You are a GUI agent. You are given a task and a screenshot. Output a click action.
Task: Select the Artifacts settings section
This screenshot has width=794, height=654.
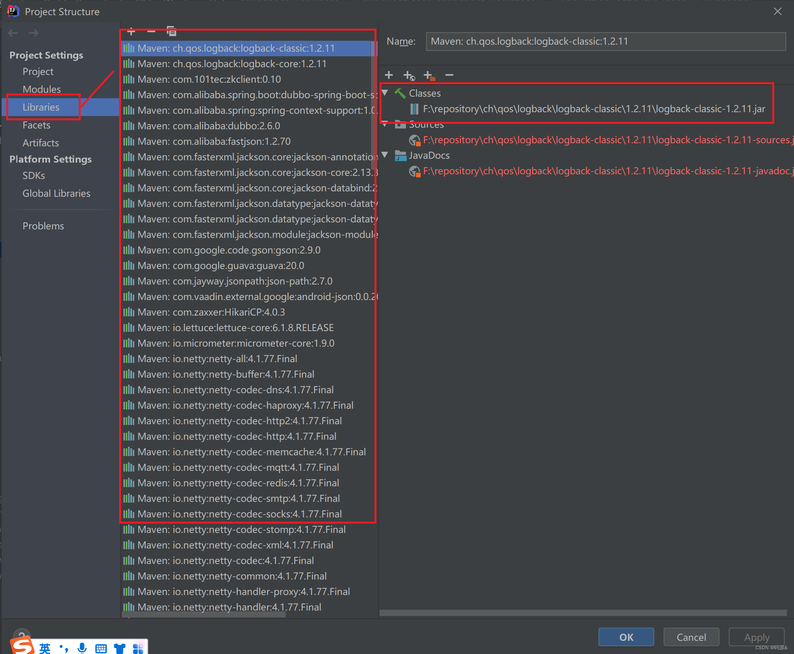[x=41, y=143]
